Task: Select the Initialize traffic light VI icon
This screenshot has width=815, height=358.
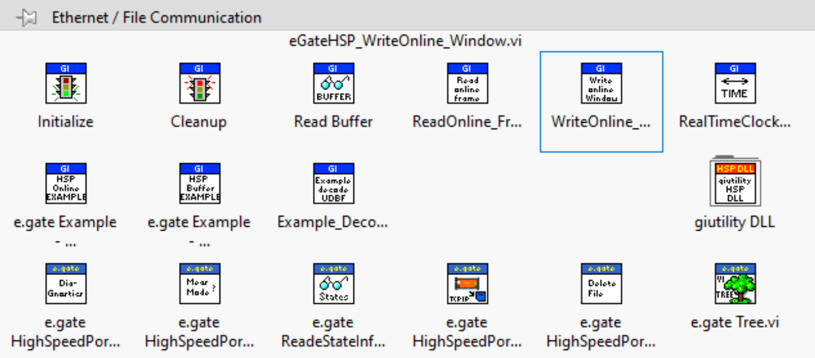Action: click(x=66, y=83)
